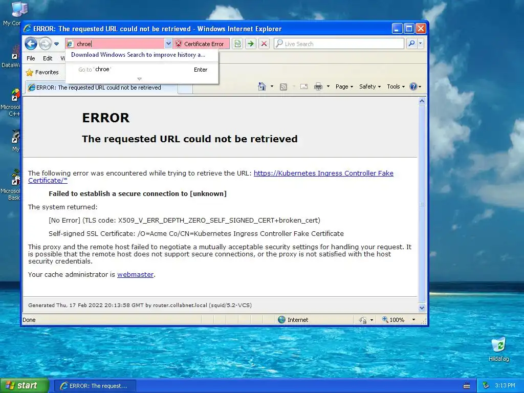The height and width of the screenshot is (393, 524).
Task: Click the 'ERROR' page heading
Action: 105,118
